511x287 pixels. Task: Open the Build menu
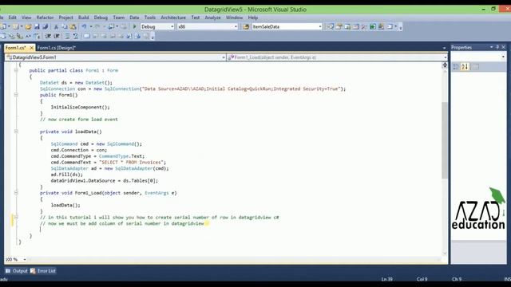click(83, 18)
